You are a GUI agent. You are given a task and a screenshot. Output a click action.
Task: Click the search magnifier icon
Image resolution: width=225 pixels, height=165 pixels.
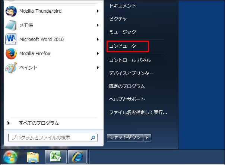pos(93,138)
